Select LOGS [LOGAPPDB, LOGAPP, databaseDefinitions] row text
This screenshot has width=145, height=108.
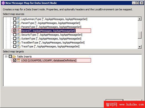[x=49, y=60]
